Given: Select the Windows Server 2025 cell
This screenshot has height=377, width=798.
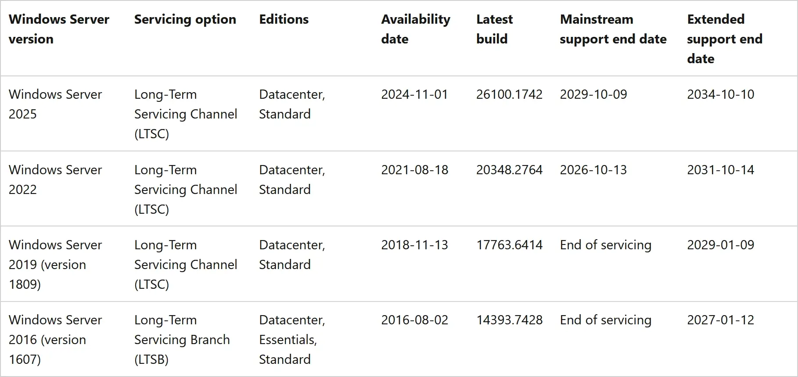Looking at the screenshot, I should pyautogui.click(x=55, y=104).
